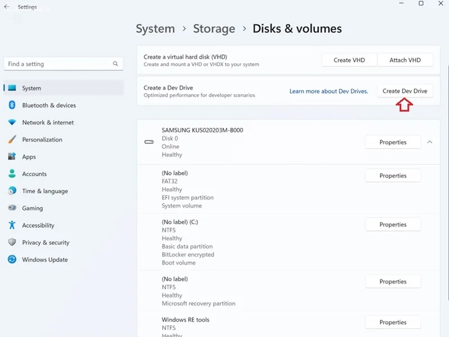Open Time & language settings
The image size is (449, 337).
(x=63, y=191)
